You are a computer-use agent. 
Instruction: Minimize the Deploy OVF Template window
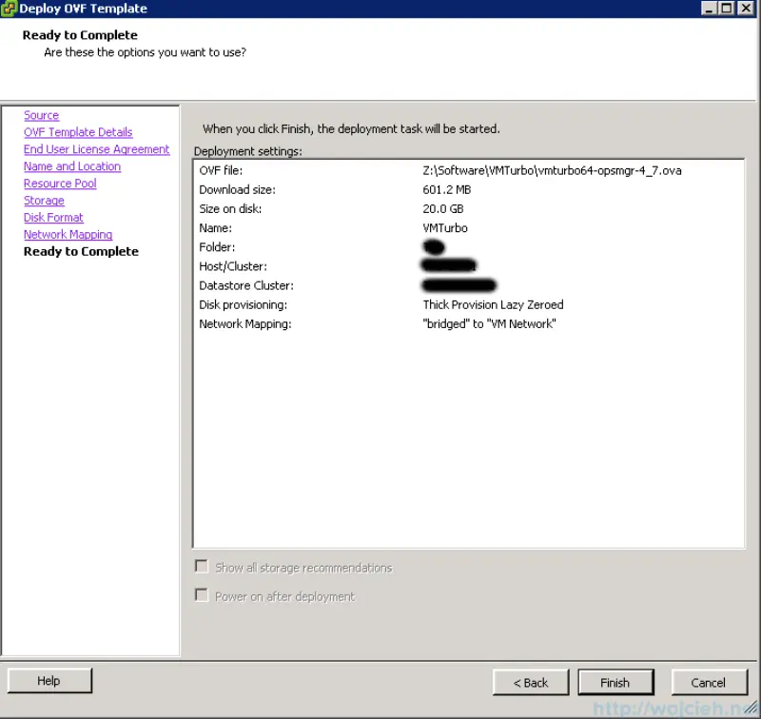click(x=711, y=8)
